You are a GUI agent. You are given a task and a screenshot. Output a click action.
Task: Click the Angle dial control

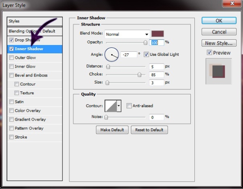111,54
